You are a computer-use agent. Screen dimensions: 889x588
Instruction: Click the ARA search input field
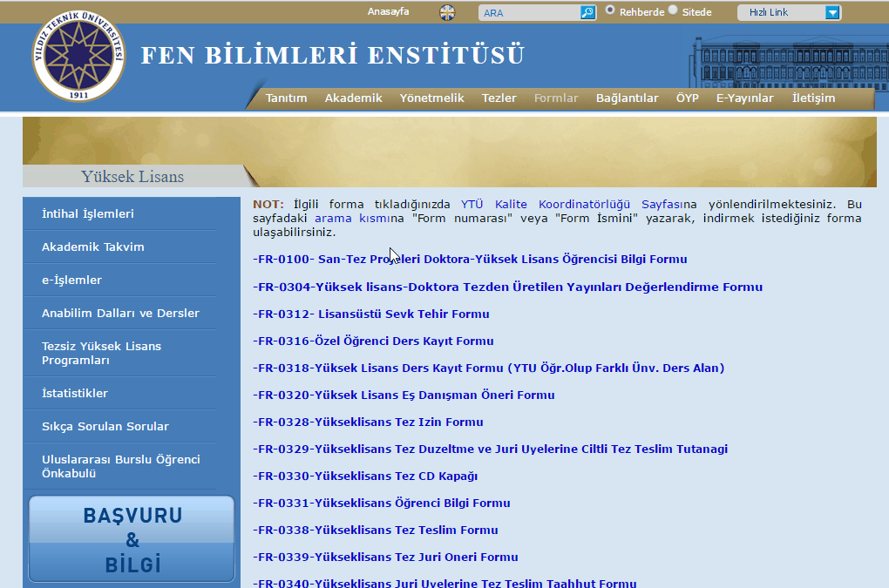click(529, 13)
